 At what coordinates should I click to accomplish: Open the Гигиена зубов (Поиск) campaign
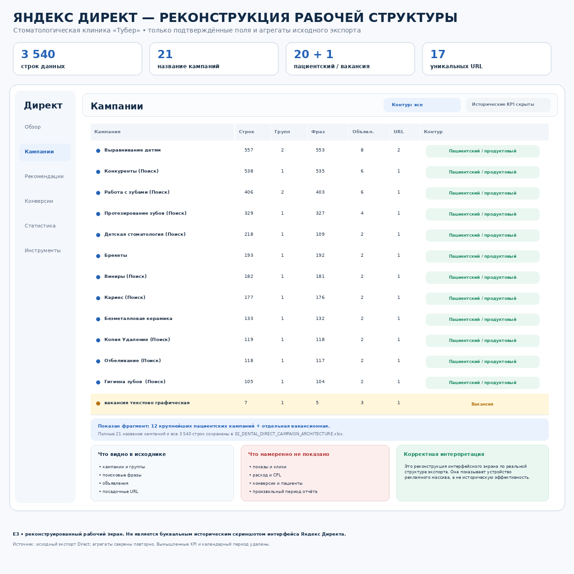(x=135, y=382)
